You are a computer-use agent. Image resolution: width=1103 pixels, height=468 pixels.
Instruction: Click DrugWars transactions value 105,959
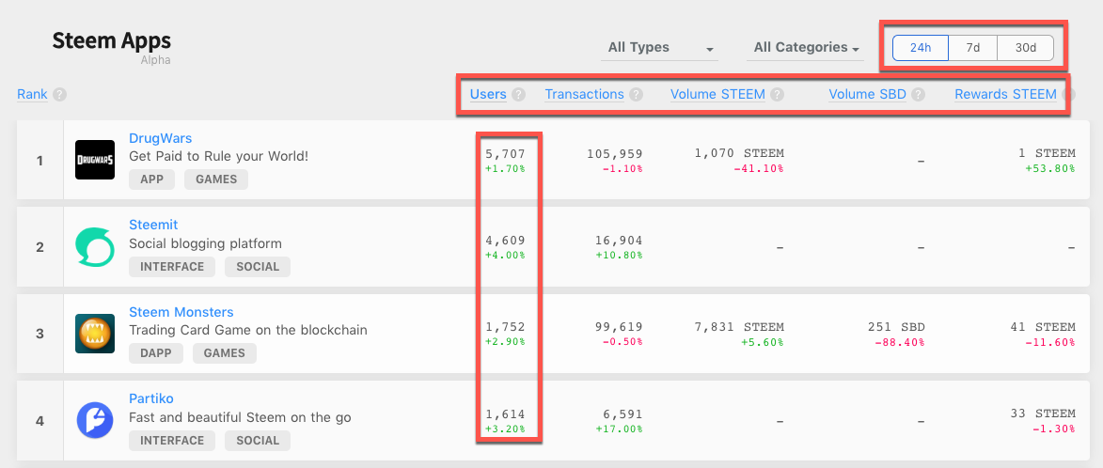[614, 153]
